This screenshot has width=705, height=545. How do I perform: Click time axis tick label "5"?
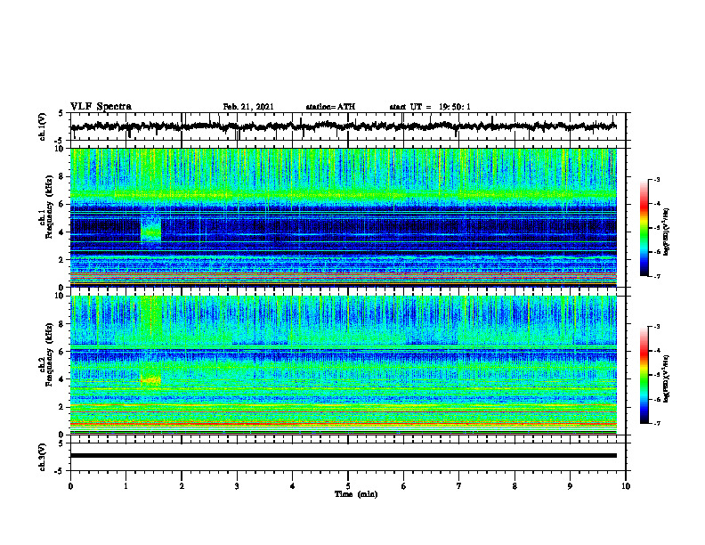pyautogui.click(x=348, y=486)
